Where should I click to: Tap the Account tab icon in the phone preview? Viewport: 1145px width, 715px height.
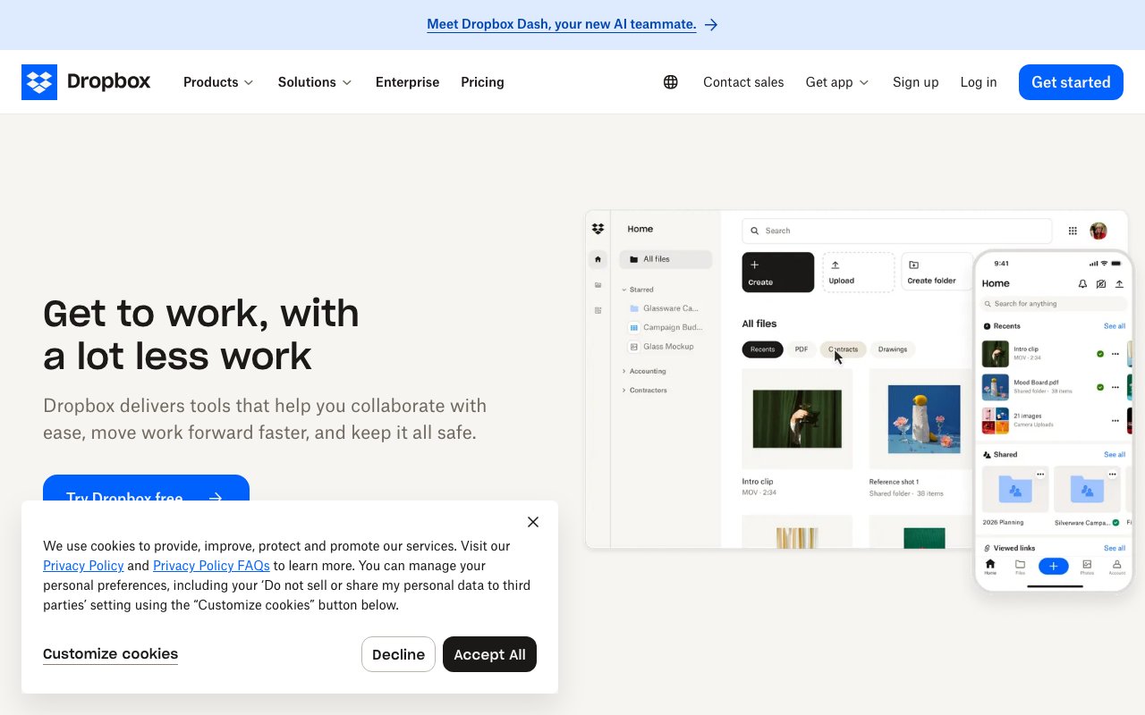tap(1117, 567)
